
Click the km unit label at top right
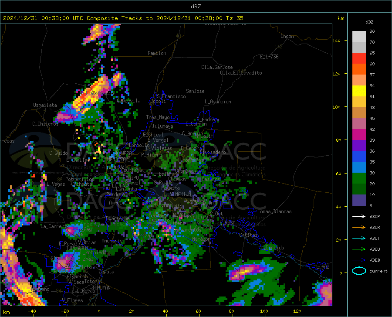(341, 18)
